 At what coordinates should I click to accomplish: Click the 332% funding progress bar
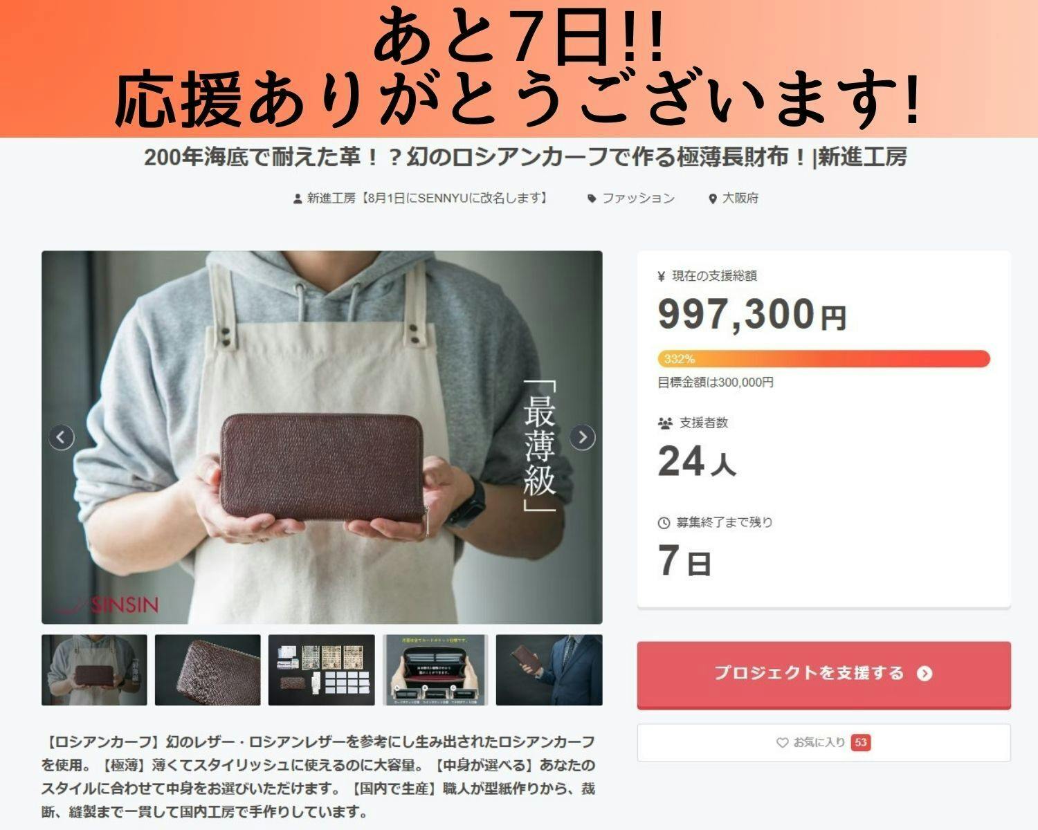point(823,359)
